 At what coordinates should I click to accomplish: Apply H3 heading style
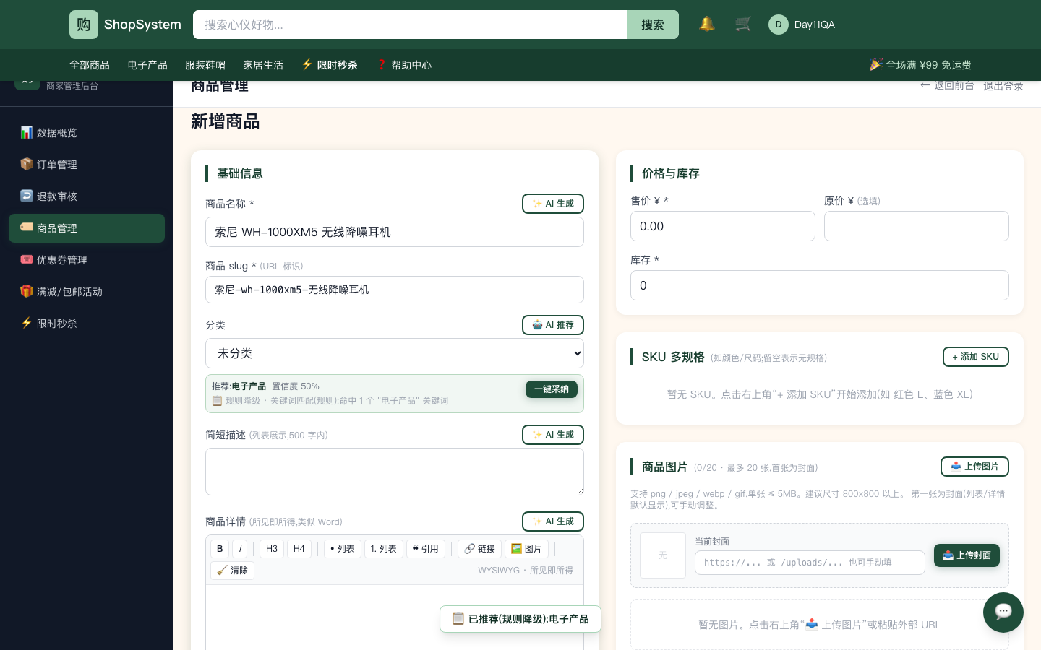tap(272, 549)
